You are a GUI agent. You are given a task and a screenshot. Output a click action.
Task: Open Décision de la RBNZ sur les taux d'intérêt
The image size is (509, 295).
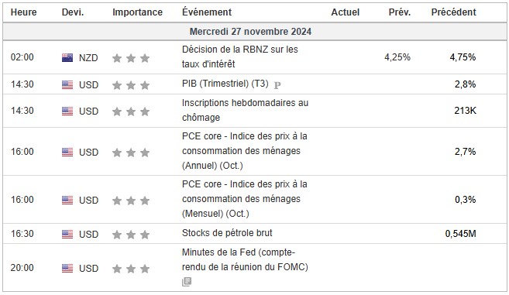(x=240, y=57)
